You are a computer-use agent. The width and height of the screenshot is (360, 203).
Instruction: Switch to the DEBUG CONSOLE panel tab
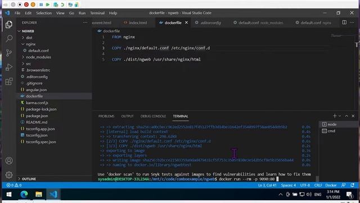[x=153, y=116]
